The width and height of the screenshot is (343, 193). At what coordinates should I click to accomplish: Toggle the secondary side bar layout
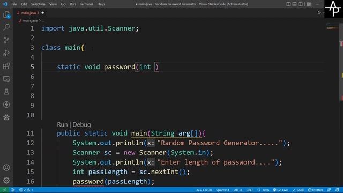(301, 4)
